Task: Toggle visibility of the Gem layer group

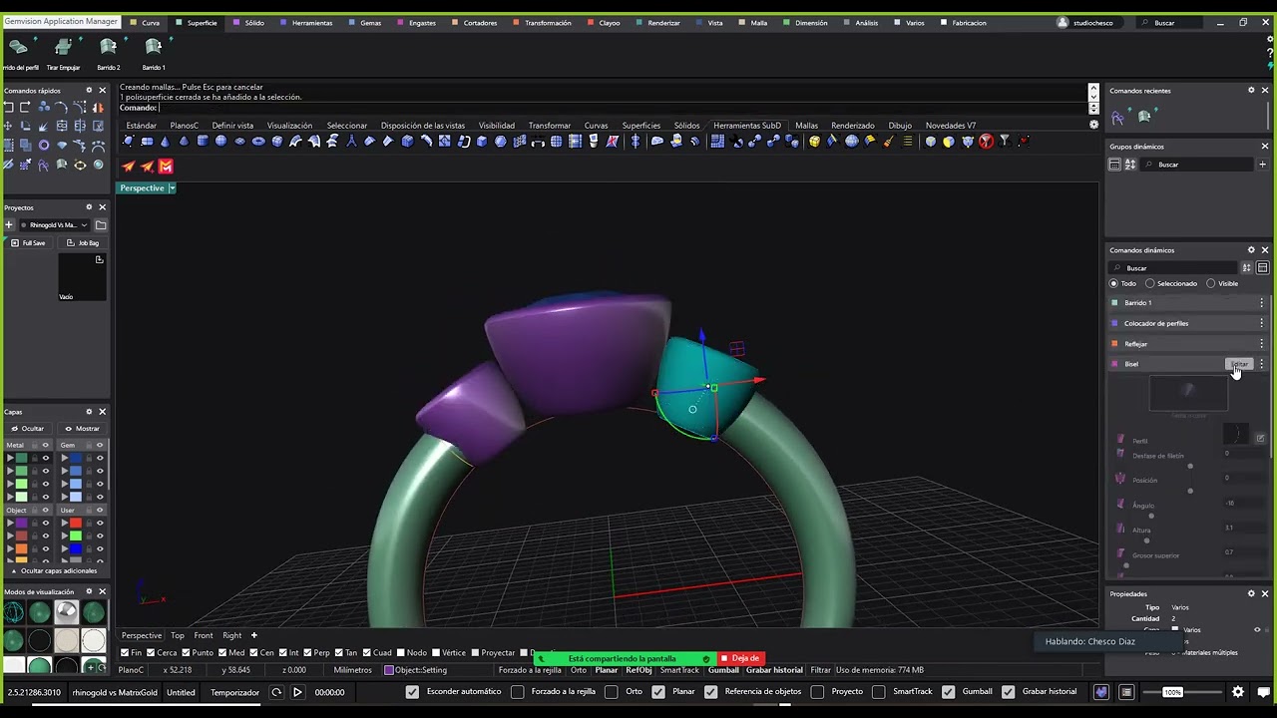Action: point(99,445)
